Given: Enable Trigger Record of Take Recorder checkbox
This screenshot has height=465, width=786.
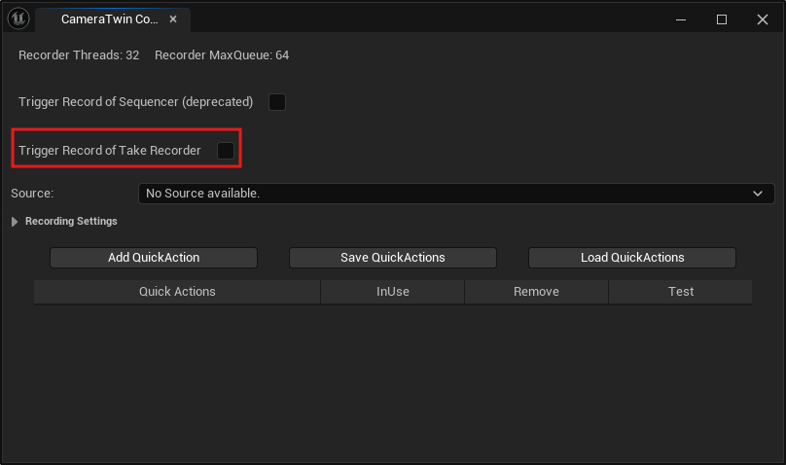Looking at the screenshot, I should [226, 151].
